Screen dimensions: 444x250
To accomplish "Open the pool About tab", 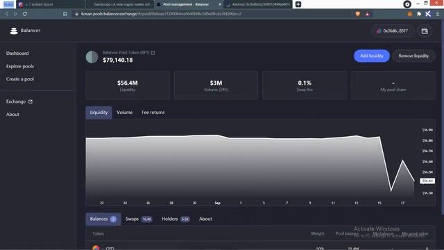I will point(205,219).
